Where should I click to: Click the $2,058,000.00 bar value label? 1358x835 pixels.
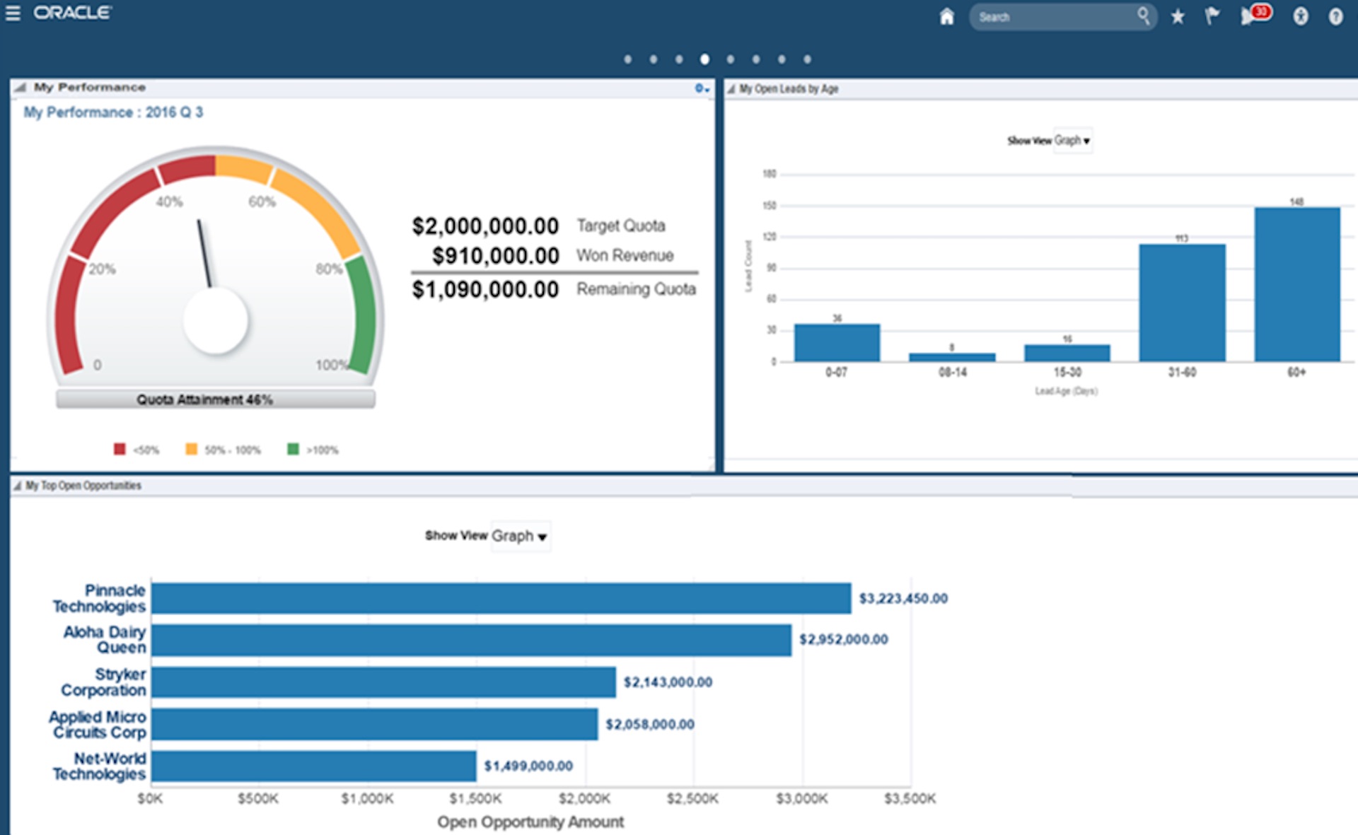pos(650,725)
